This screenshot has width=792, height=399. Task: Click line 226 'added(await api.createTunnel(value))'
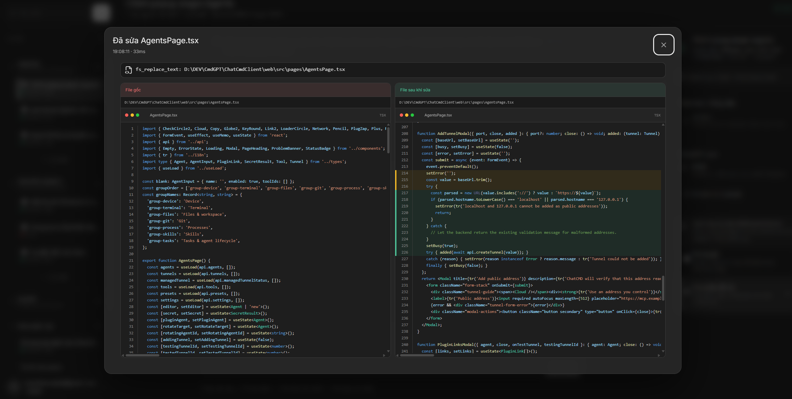(x=477, y=252)
